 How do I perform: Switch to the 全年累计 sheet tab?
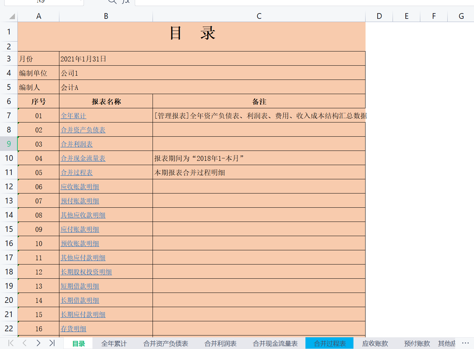(113, 343)
